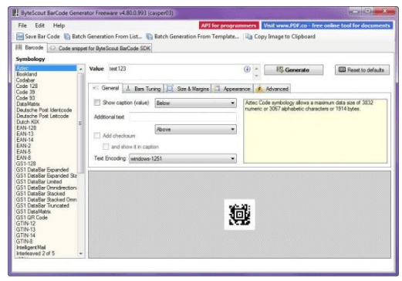This screenshot has height=281, width=402.
Task: Click the info icon in Value field
Action: (x=247, y=69)
